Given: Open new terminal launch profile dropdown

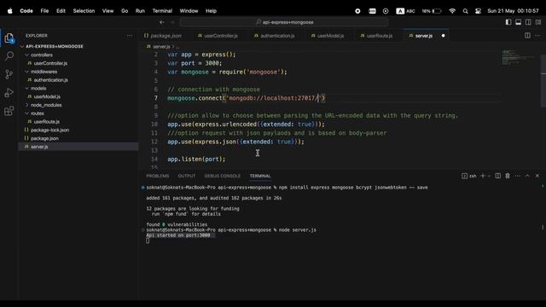Looking at the screenshot, I should (x=489, y=177).
